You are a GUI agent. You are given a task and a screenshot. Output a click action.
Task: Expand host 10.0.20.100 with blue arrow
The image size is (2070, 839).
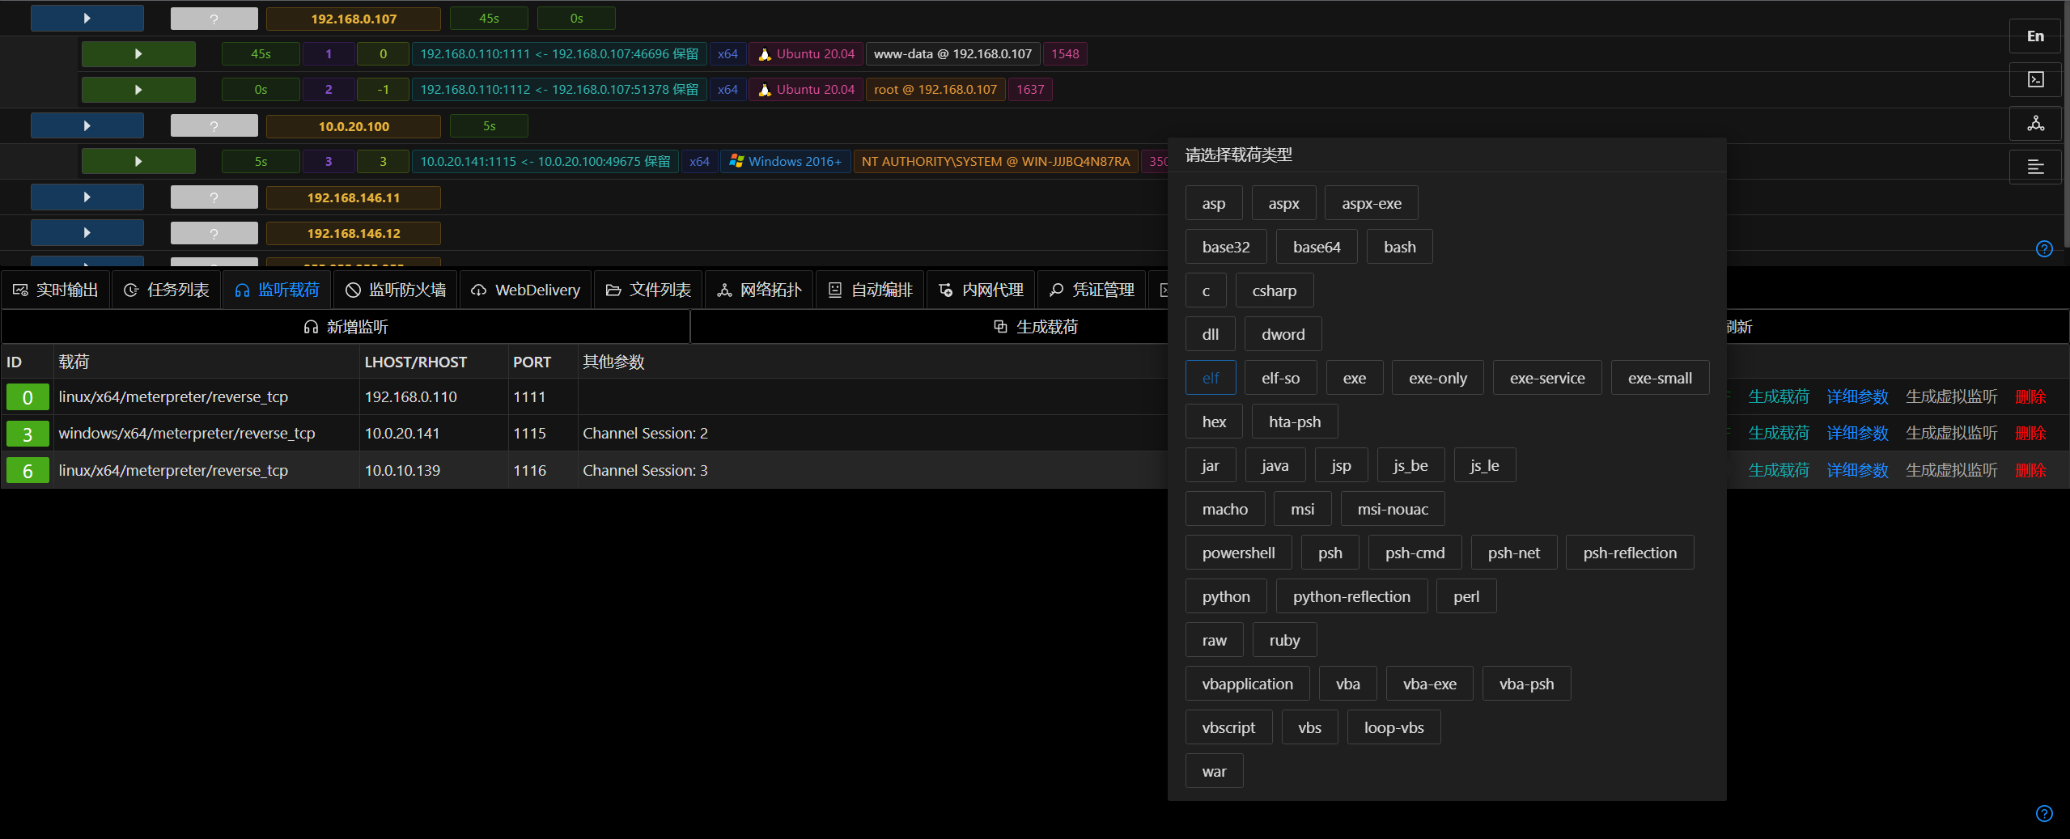click(x=87, y=125)
